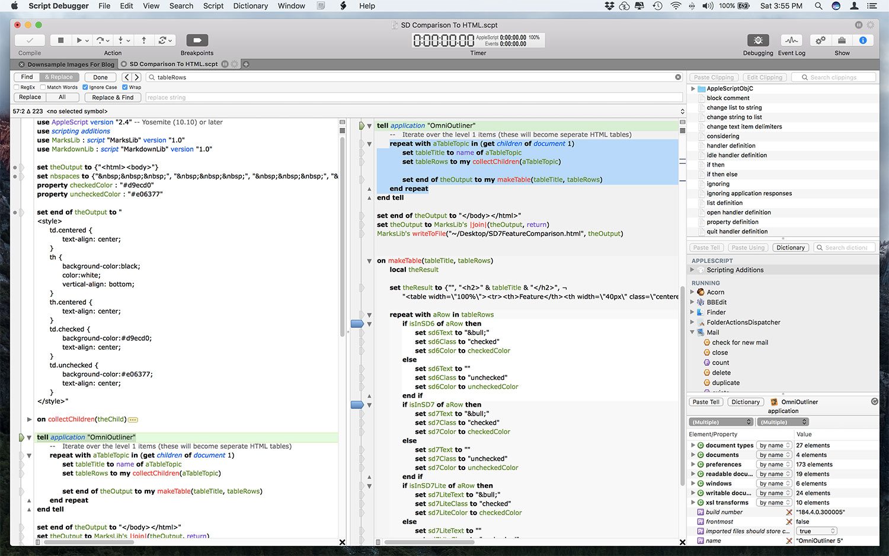
Task: Collapse the Mail application tree item
Action: click(693, 333)
